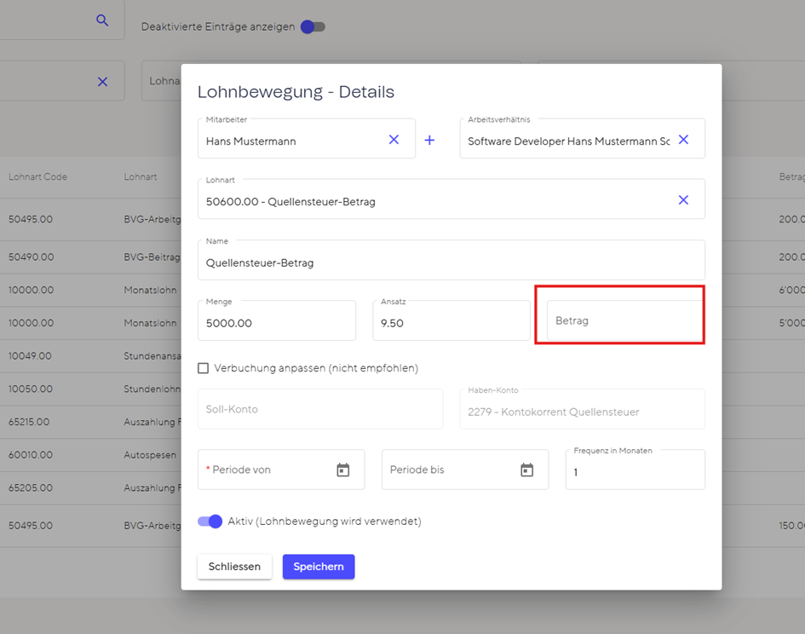Select the Menge field with 5000.00
The image size is (805, 634).
pyautogui.click(x=277, y=320)
